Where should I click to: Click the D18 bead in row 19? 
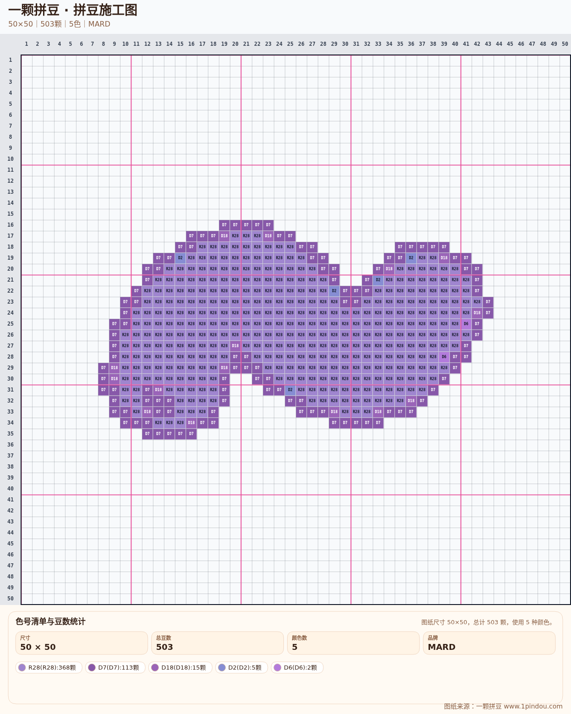(444, 258)
